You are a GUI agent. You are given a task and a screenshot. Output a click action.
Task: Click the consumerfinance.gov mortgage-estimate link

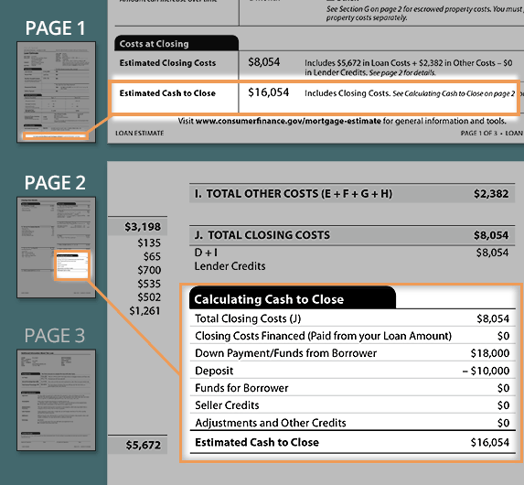288,121
